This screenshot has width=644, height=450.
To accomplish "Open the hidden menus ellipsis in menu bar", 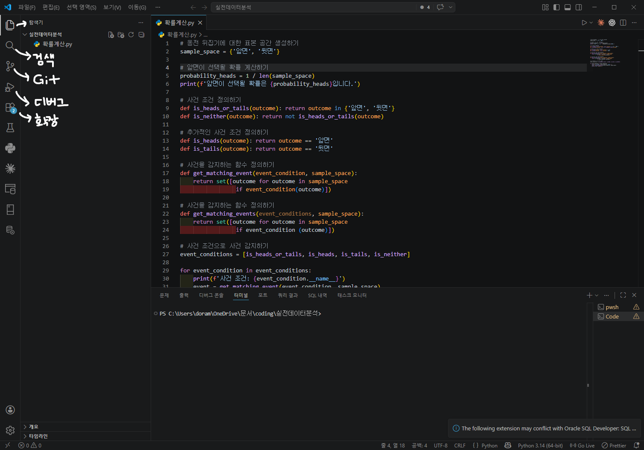I will pos(158,7).
